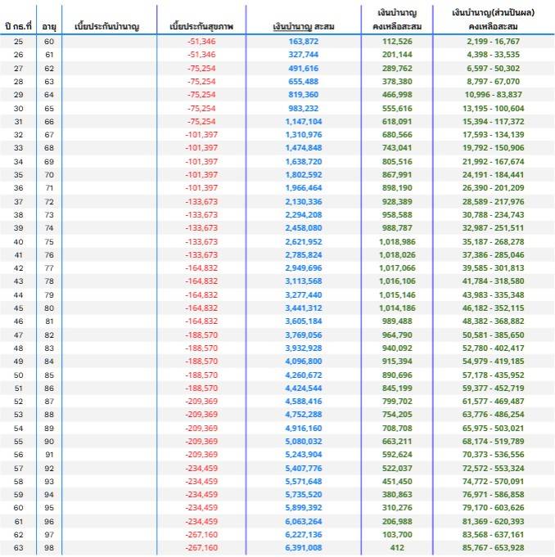Click the dividend range 48,382 - 368,882
The height and width of the screenshot is (557, 555).
coord(493,321)
